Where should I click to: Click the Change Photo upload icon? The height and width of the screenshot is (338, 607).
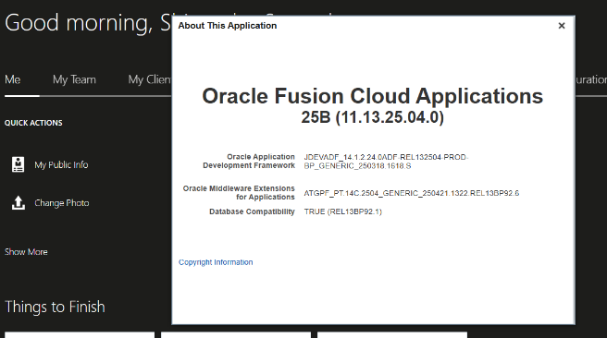coord(19,203)
